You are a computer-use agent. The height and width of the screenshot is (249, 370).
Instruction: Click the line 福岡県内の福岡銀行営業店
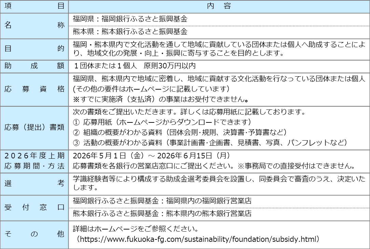click(x=162, y=201)
